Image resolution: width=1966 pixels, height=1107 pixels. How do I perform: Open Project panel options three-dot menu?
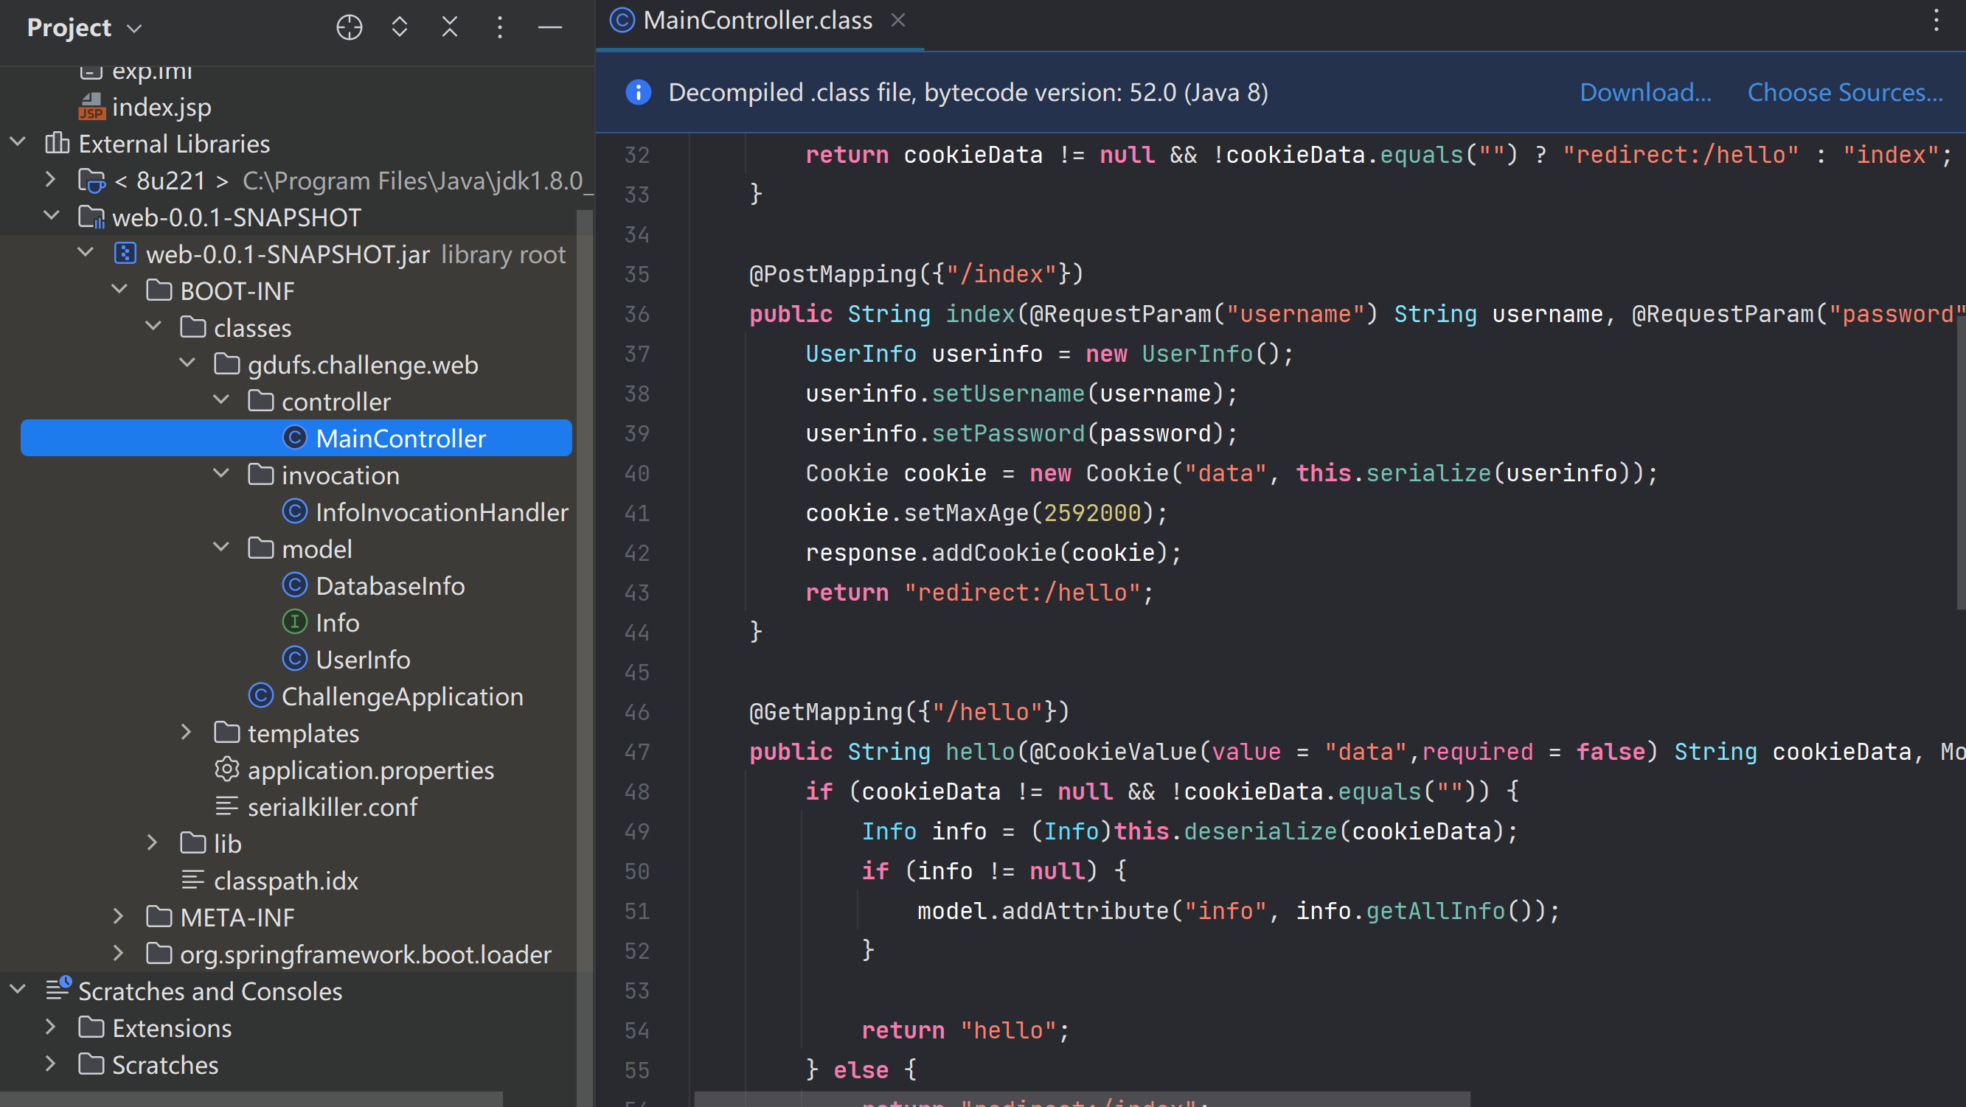click(500, 27)
